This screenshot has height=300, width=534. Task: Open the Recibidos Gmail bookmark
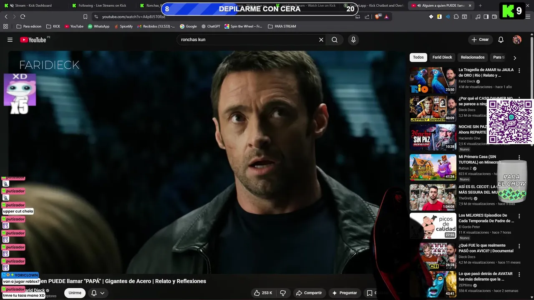(156, 26)
